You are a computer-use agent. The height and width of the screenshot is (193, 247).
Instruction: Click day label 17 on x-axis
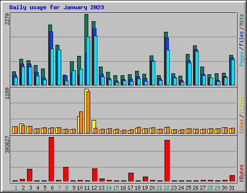point(130,188)
